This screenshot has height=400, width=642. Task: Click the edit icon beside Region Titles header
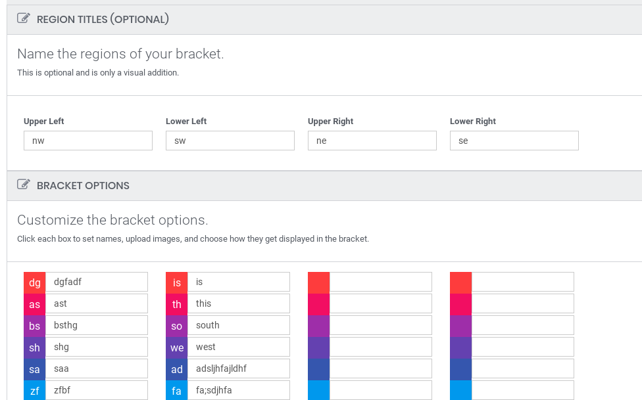click(23, 18)
